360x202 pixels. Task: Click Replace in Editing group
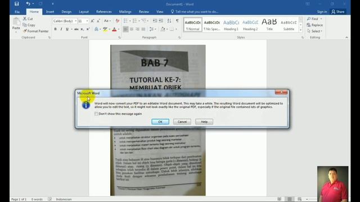tap(315, 25)
